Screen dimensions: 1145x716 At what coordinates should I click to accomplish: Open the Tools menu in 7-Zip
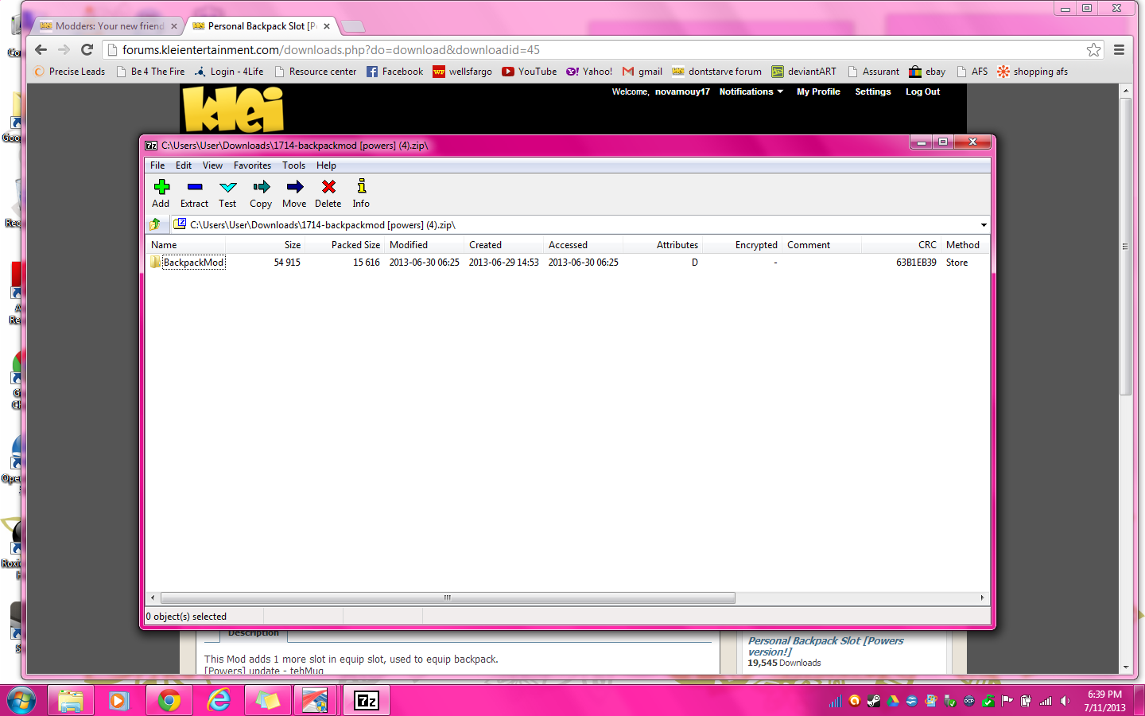(x=293, y=165)
